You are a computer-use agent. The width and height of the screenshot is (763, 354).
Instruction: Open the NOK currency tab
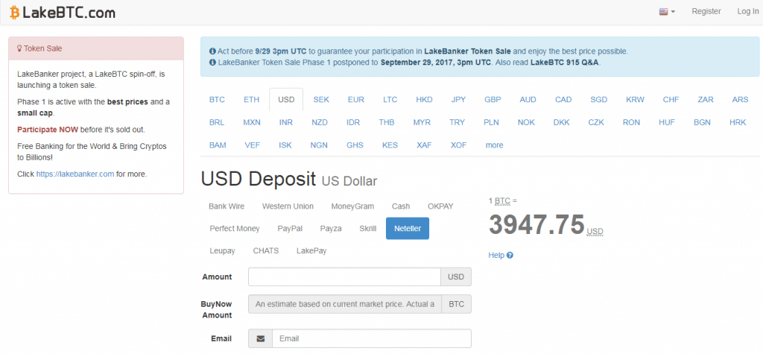click(x=526, y=122)
